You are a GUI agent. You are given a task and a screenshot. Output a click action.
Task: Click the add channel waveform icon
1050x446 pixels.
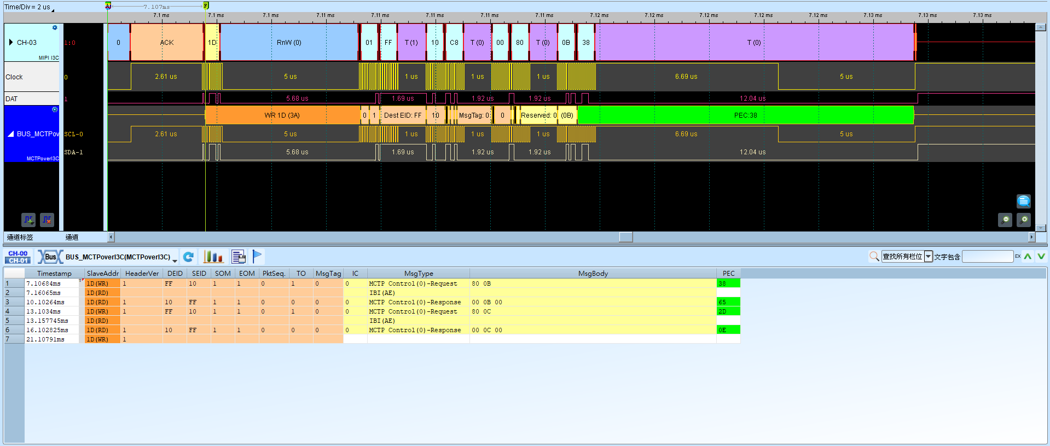pos(28,219)
